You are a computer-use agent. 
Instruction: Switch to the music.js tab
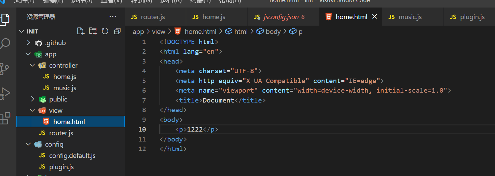coord(413,17)
